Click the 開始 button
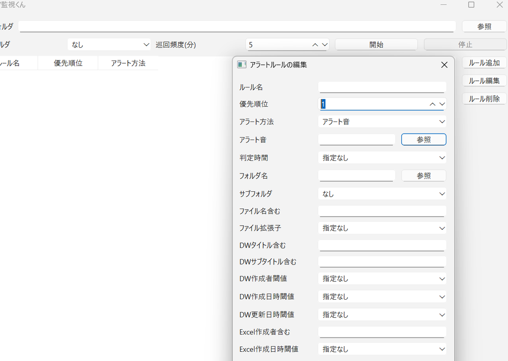 [376, 44]
